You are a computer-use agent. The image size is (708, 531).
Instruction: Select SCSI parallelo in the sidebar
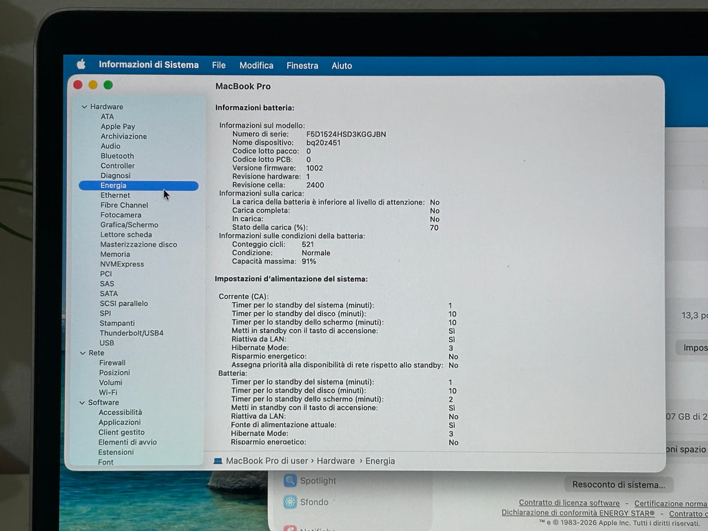[x=124, y=304]
